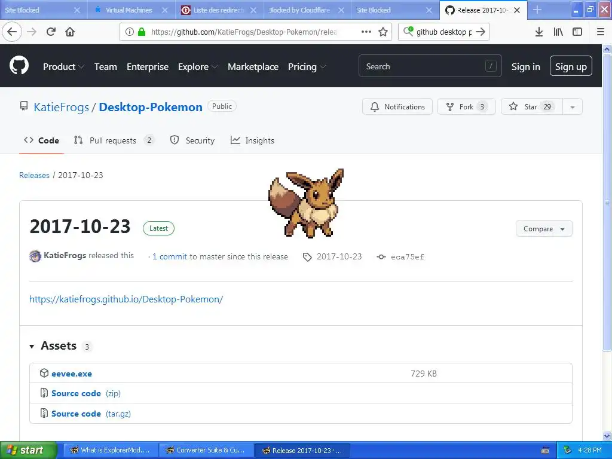Open the Compare dropdown button
The height and width of the screenshot is (459, 612).
(544, 229)
